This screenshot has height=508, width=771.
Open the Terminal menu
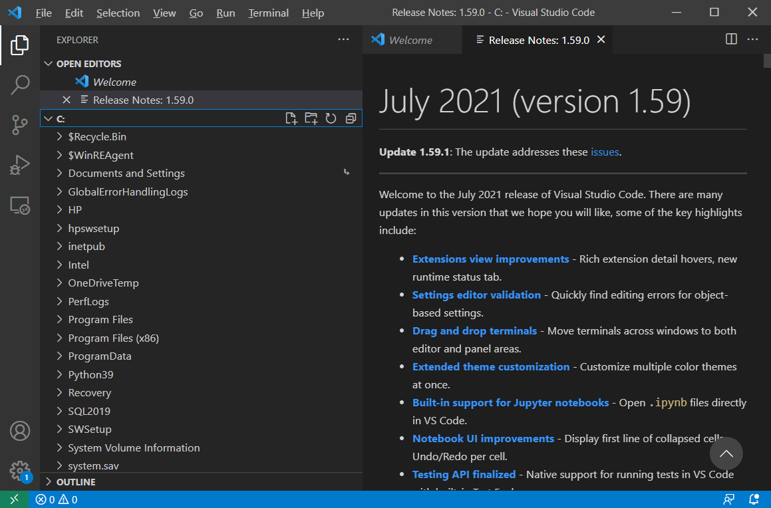268,13
